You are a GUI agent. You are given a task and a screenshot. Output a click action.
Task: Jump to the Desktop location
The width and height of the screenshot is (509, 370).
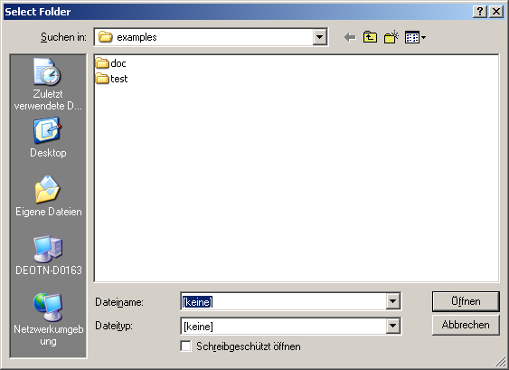48,138
